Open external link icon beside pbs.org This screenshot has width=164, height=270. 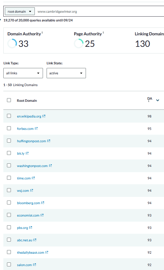coord(31,228)
